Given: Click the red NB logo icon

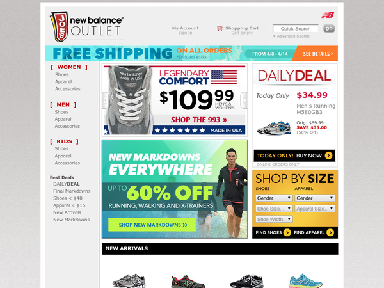Looking at the screenshot, I should point(328,15).
